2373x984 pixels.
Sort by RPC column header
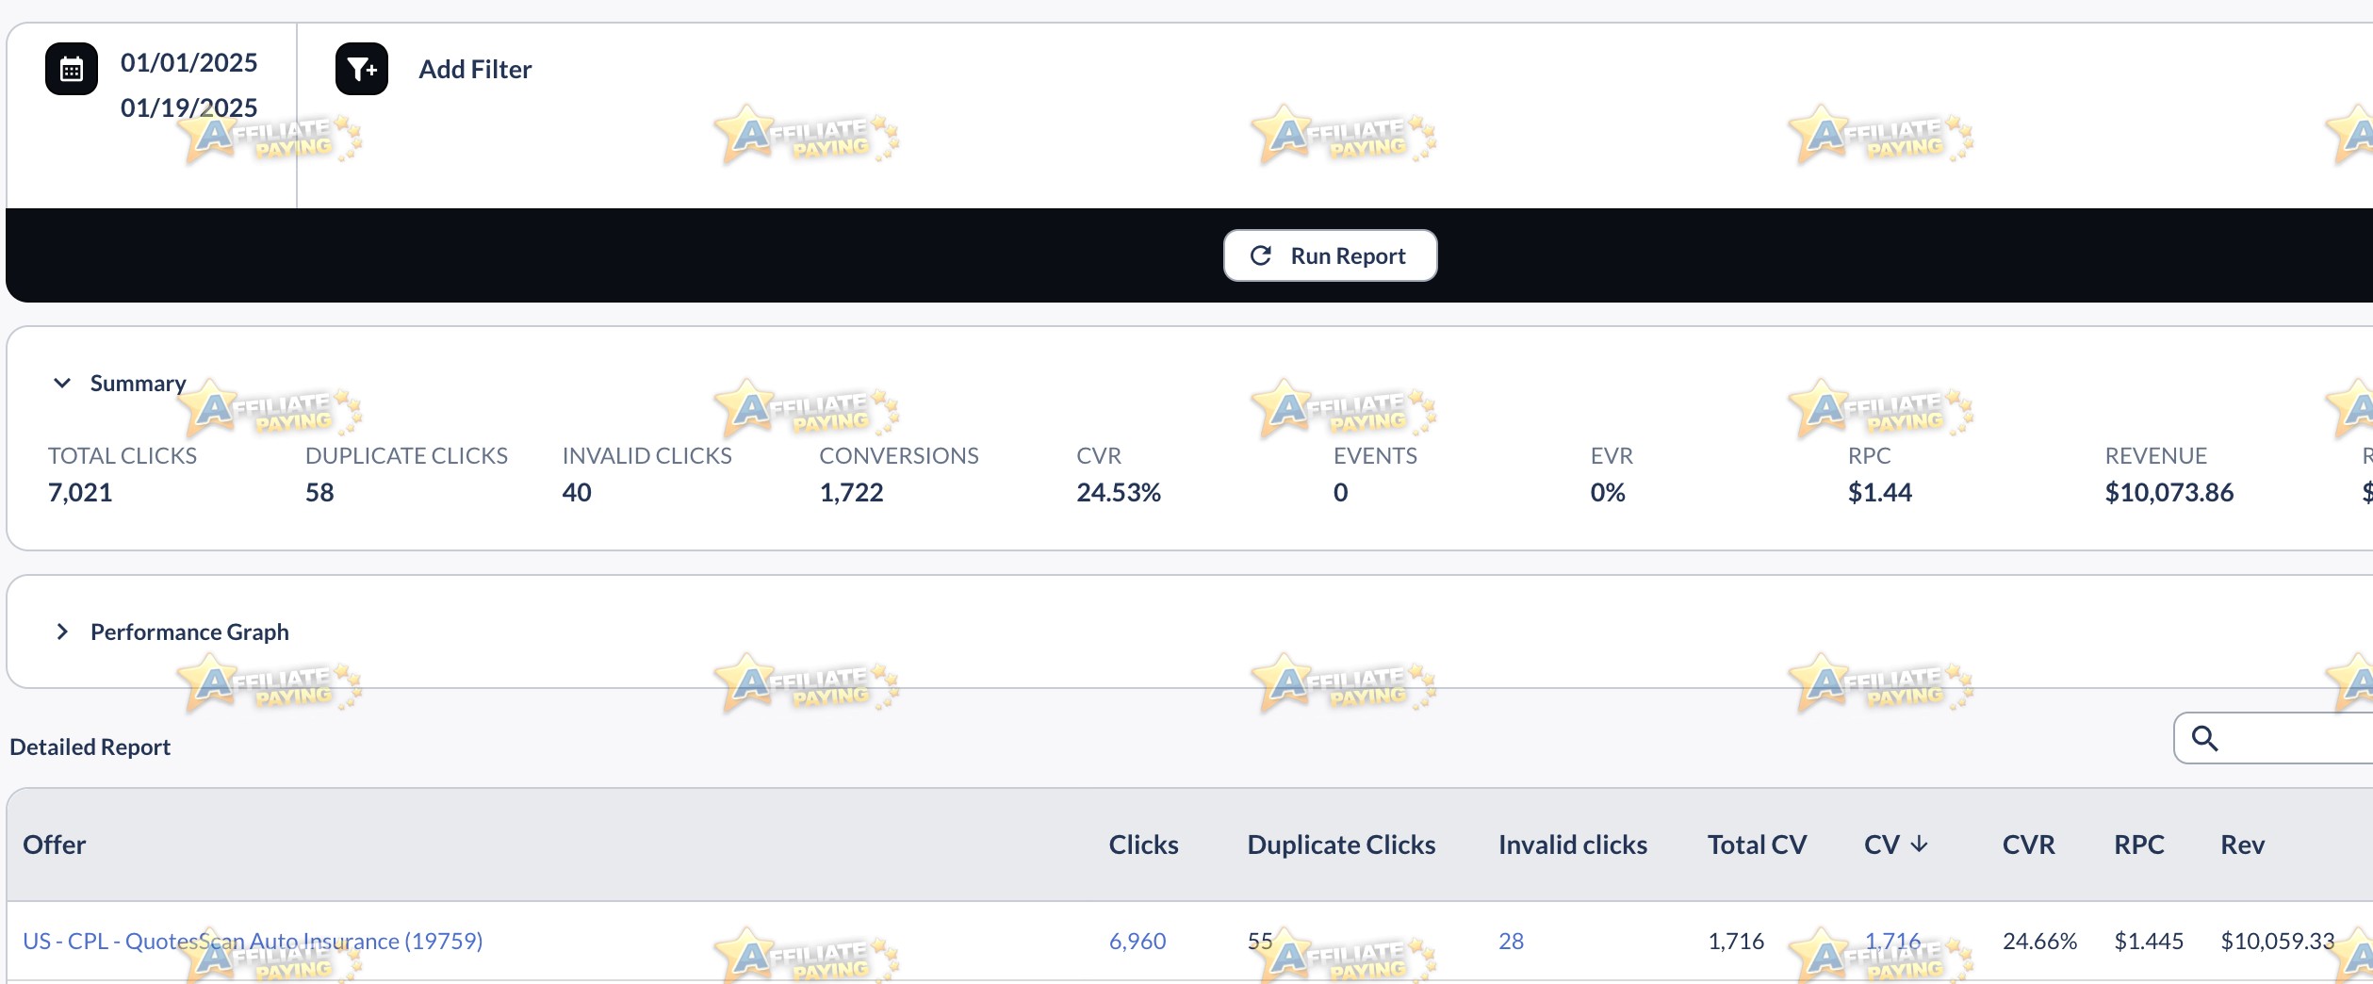(x=2139, y=845)
